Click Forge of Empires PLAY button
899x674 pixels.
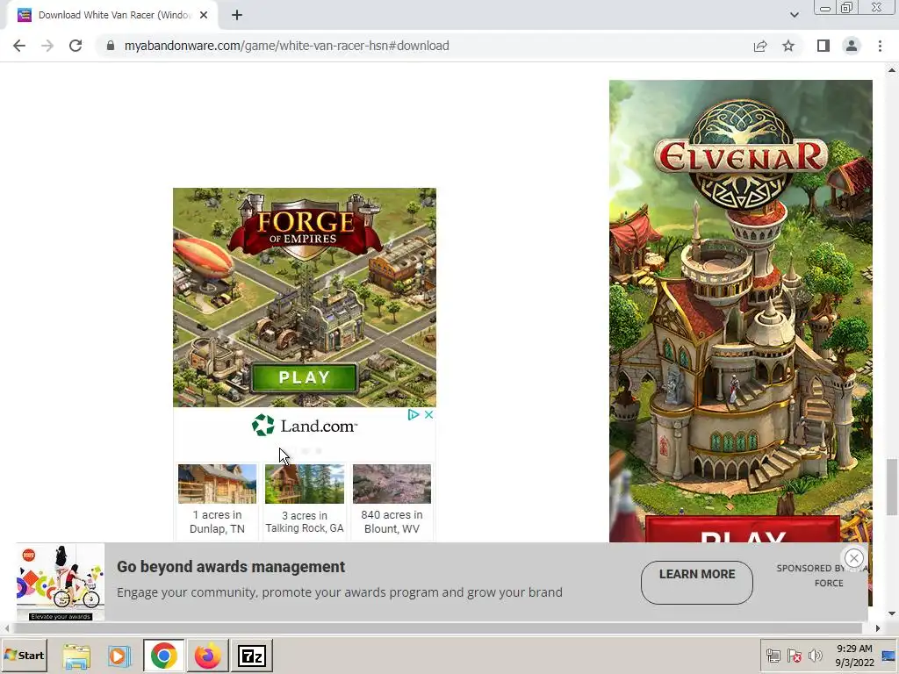pos(305,377)
